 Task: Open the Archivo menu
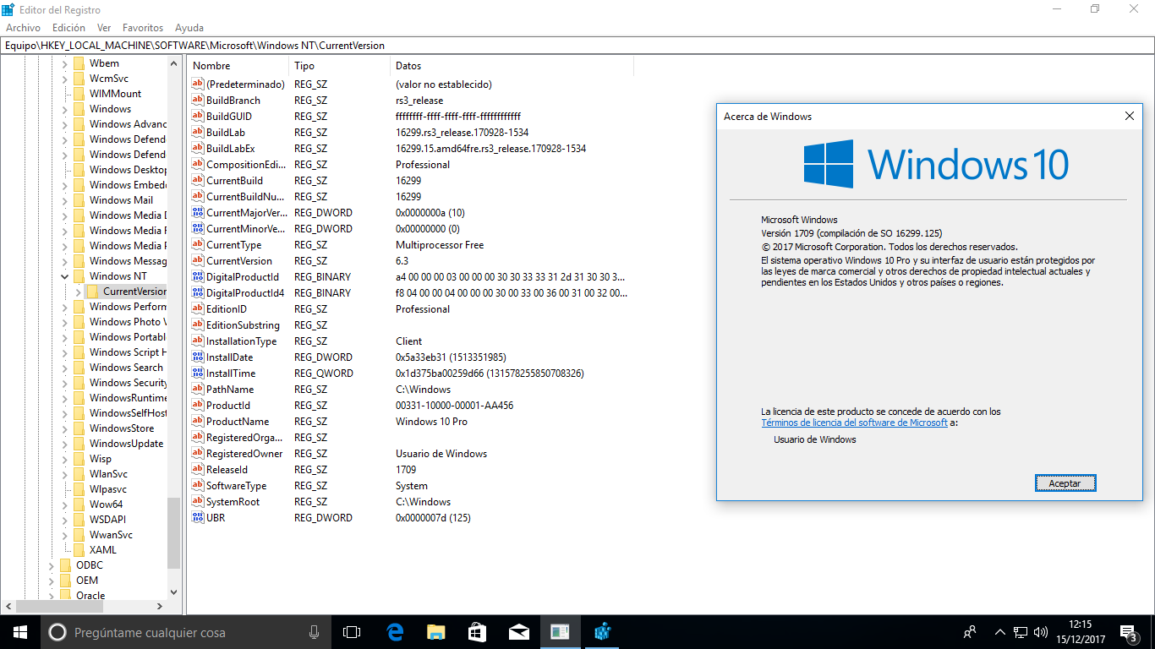coord(23,28)
